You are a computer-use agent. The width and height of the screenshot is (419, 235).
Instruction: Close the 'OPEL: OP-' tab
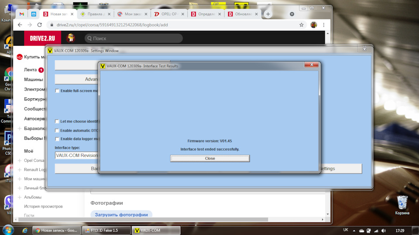click(183, 14)
